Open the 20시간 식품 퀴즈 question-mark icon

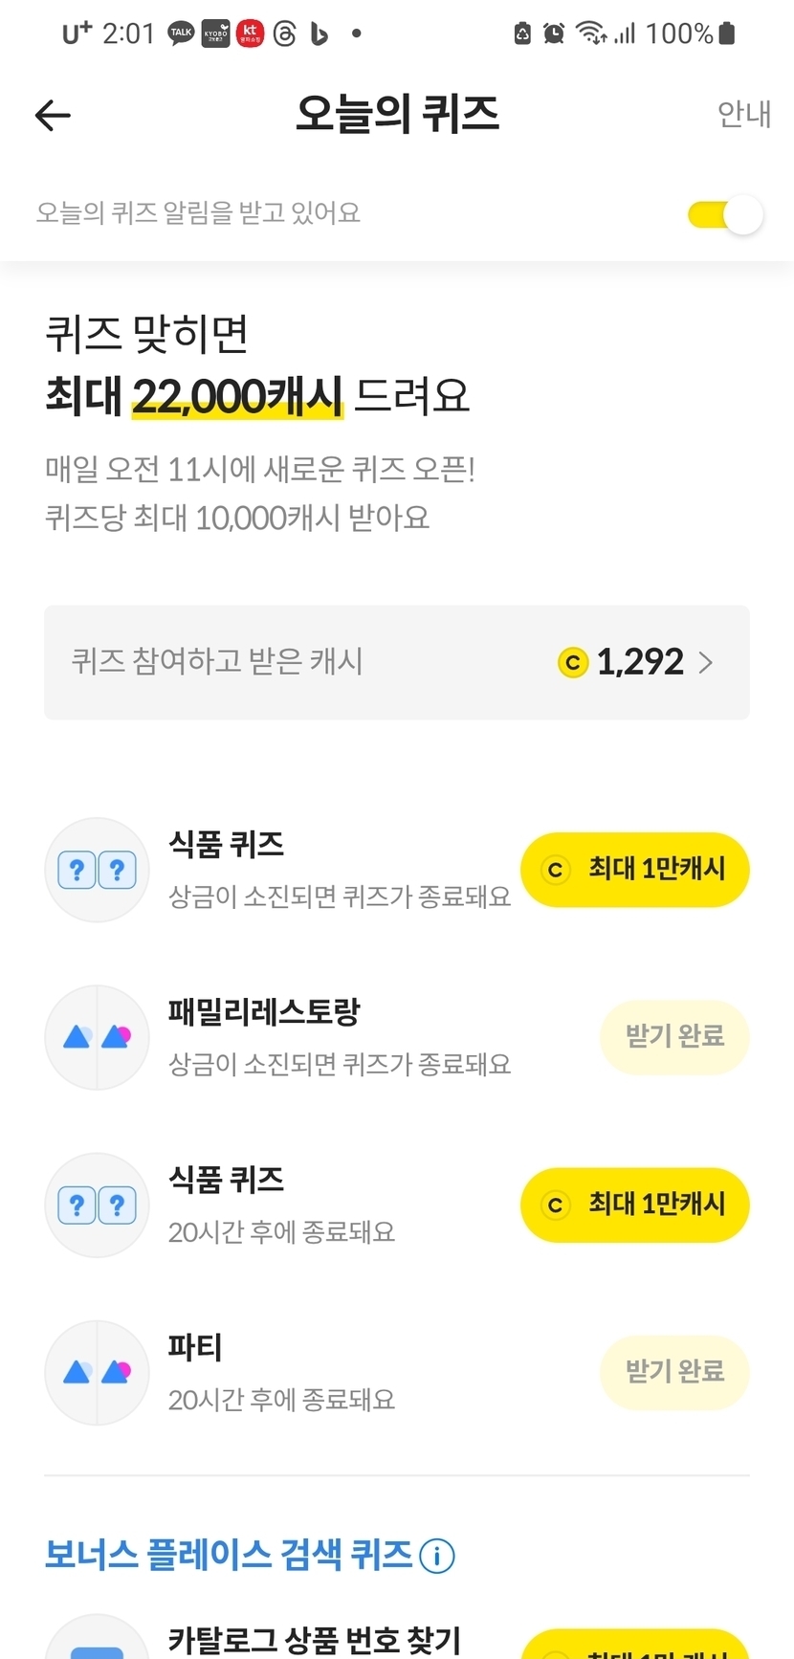pos(97,1205)
